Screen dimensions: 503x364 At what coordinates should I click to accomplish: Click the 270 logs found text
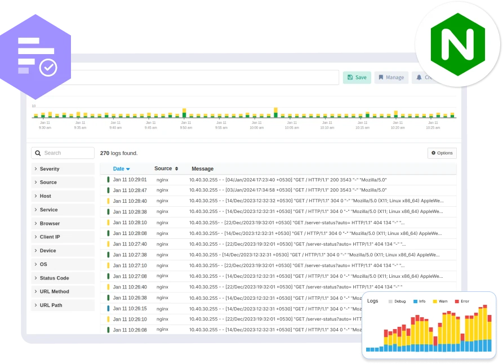120,153
